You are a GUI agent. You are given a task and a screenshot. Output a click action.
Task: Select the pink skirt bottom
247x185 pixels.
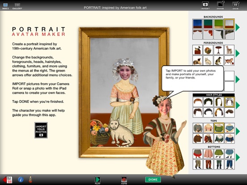208,154
